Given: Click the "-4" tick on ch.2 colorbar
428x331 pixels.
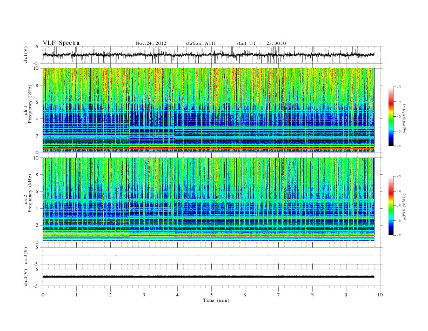Looking at the screenshot, I should pyautogui.click(x=399, y=191).
